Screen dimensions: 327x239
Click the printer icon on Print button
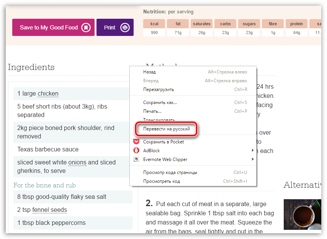coord(124,28)
